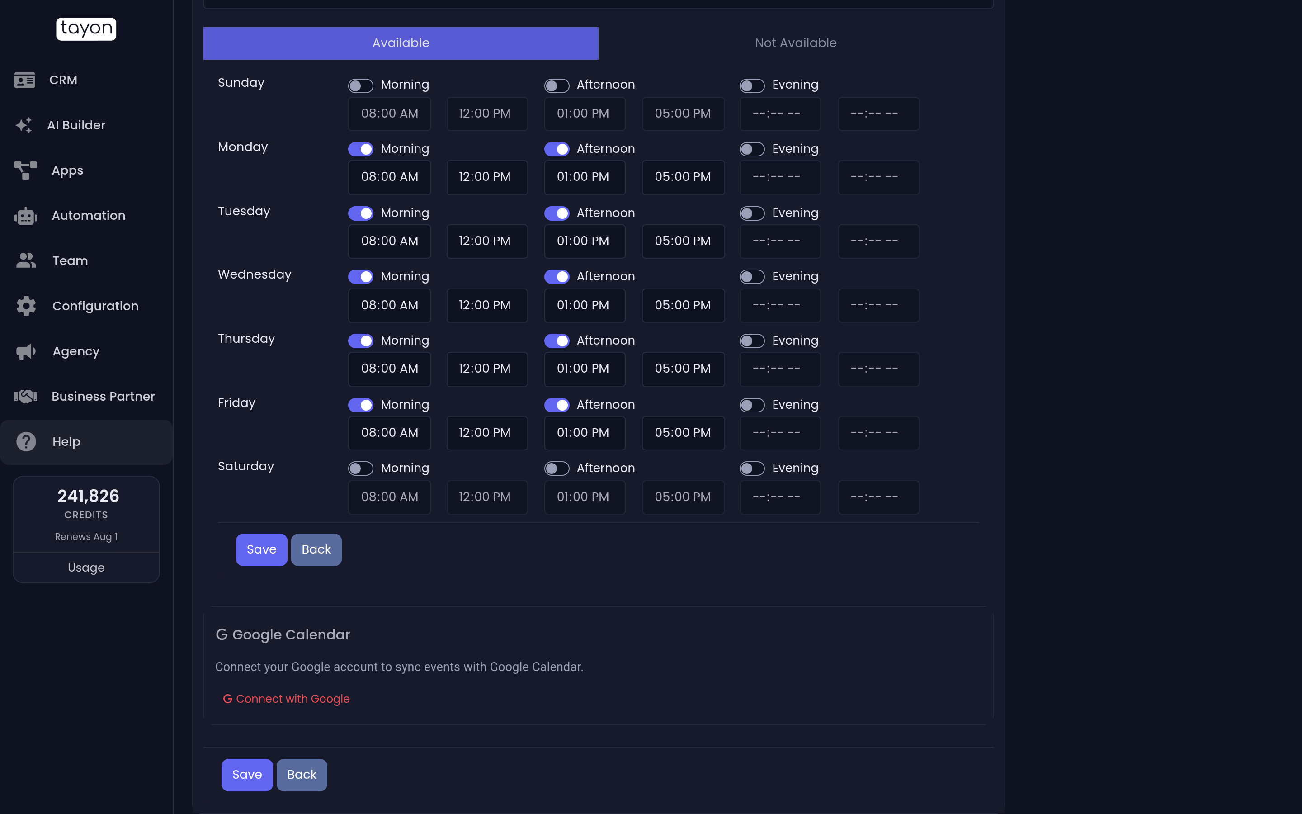This screenshot has width=1302, height=814.
Task: Click the Apps blocks icon
Action: [x=26, y=170]
